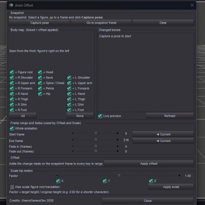The image size is (205, 205).
Task: Increase scale Factor with plus
Action: 179,175
